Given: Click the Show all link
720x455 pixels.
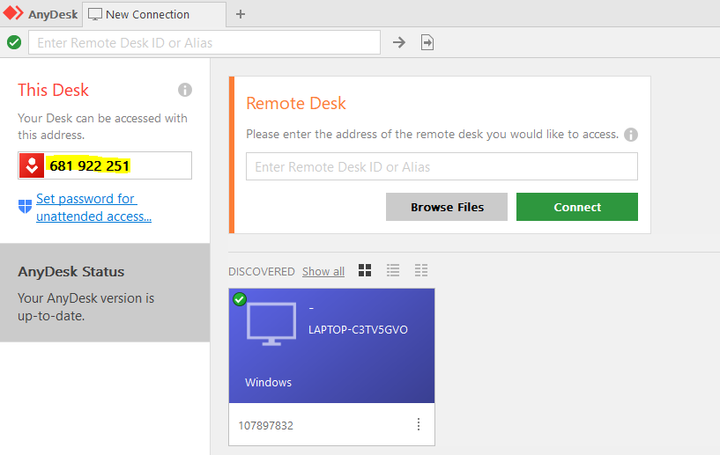Looking at the screenshot, I should 323,272.
